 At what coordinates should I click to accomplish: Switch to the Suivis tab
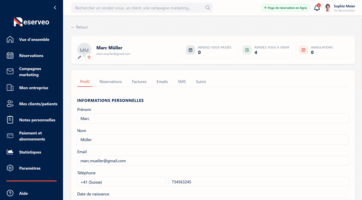(201, 82)
